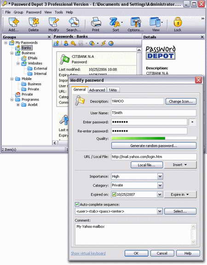
Task: Click the Description input field
Action: [x=138, y=101]
